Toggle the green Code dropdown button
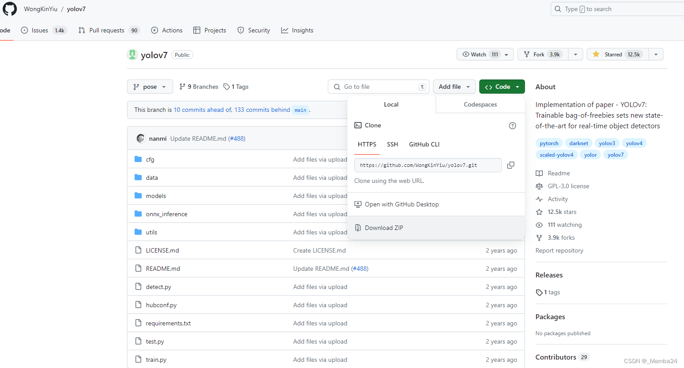The width and height of the screenshot is (684, 368). pos(502,87)
